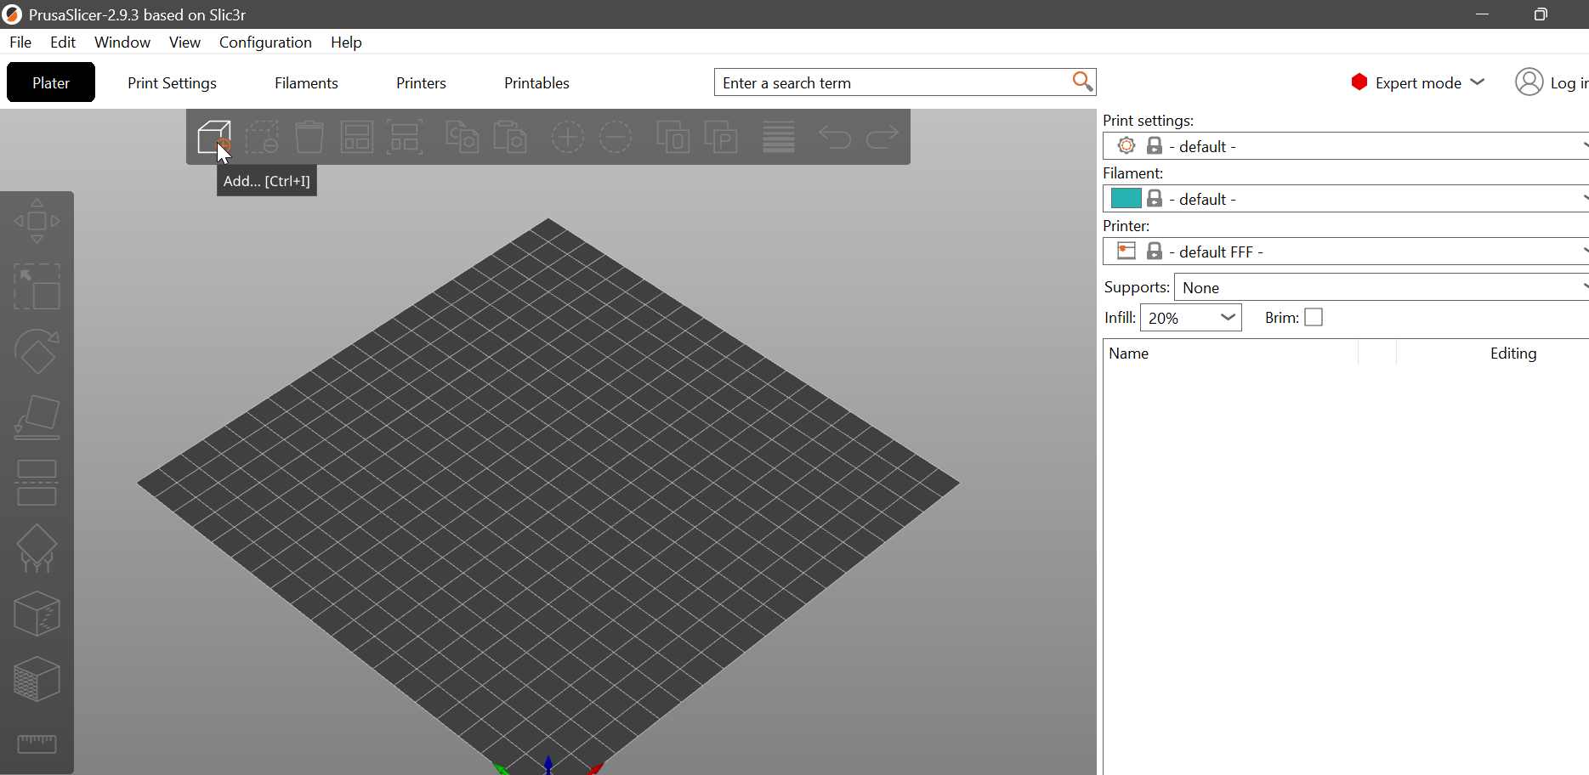Click the Split to objects icon

673,137
